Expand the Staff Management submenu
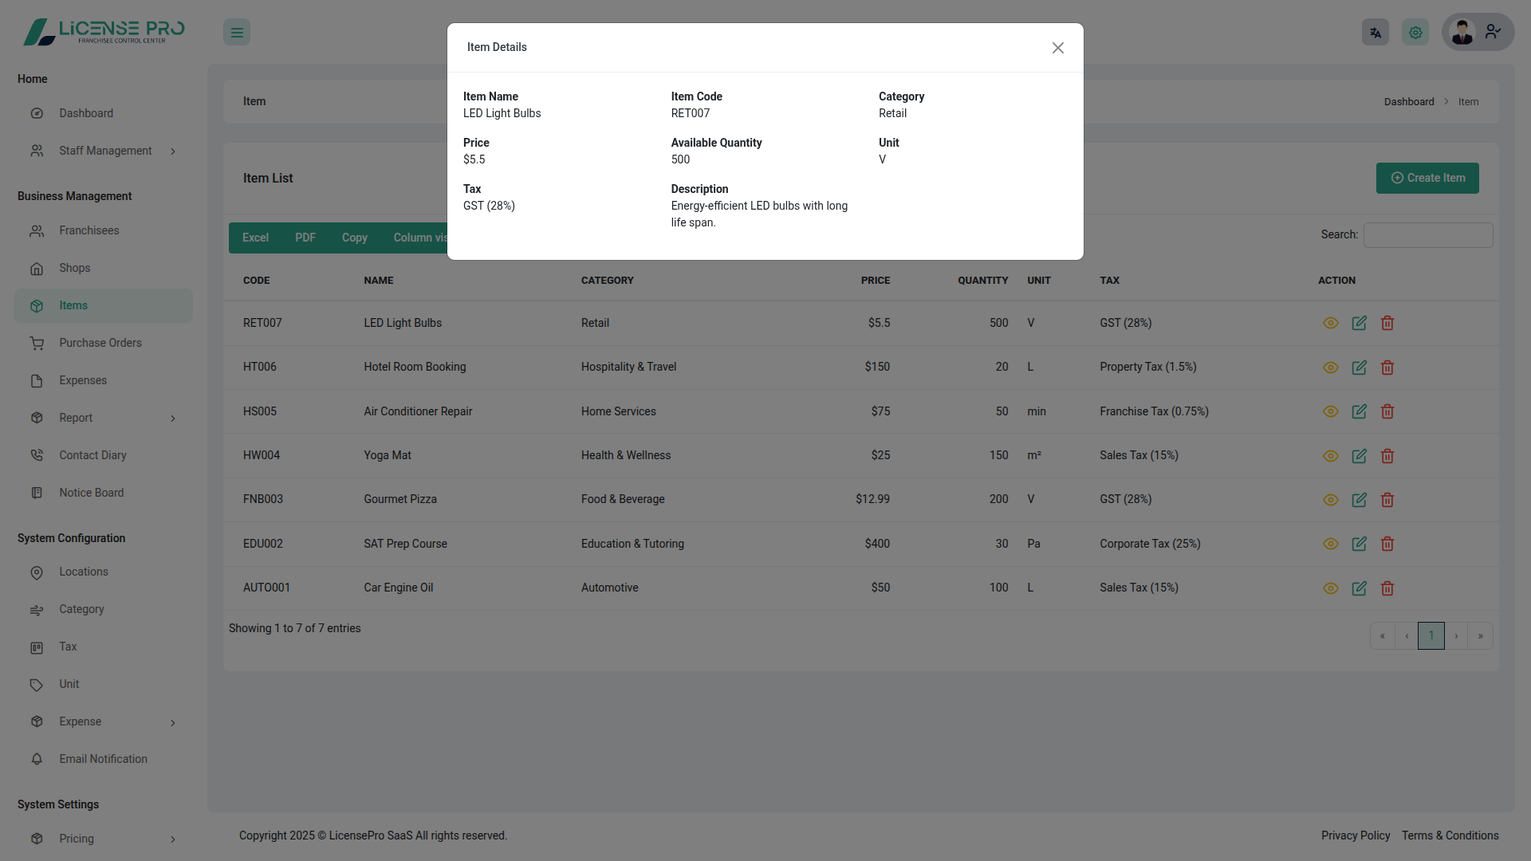Screen dimensions: 1531x861 tap(104, 151)
